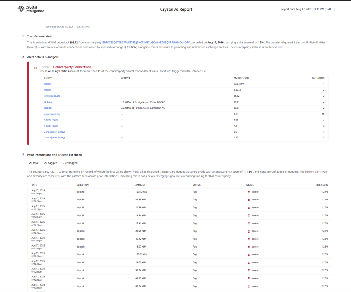
Task: Click 'Prior interactions and Trusted list check' heading
Action: [55, 155]
